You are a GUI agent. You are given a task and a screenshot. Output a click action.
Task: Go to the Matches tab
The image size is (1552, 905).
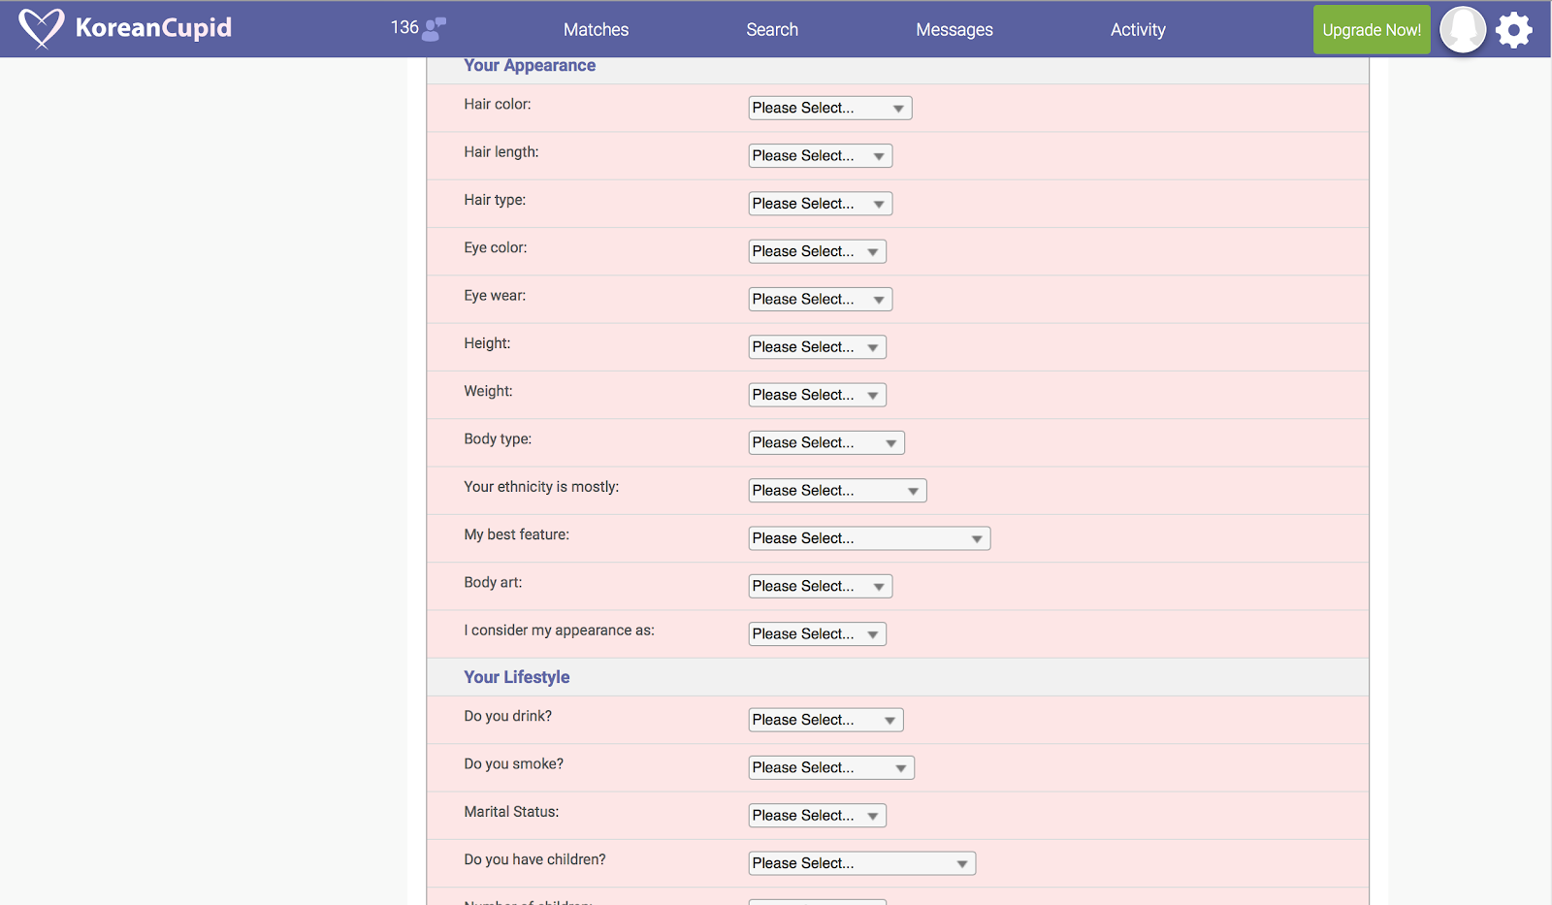pos(596,30)
